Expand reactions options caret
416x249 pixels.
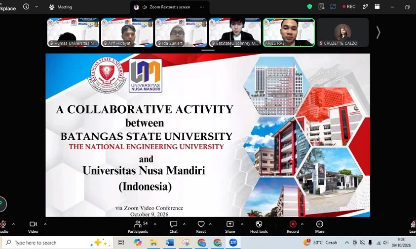tap(210, 224)
